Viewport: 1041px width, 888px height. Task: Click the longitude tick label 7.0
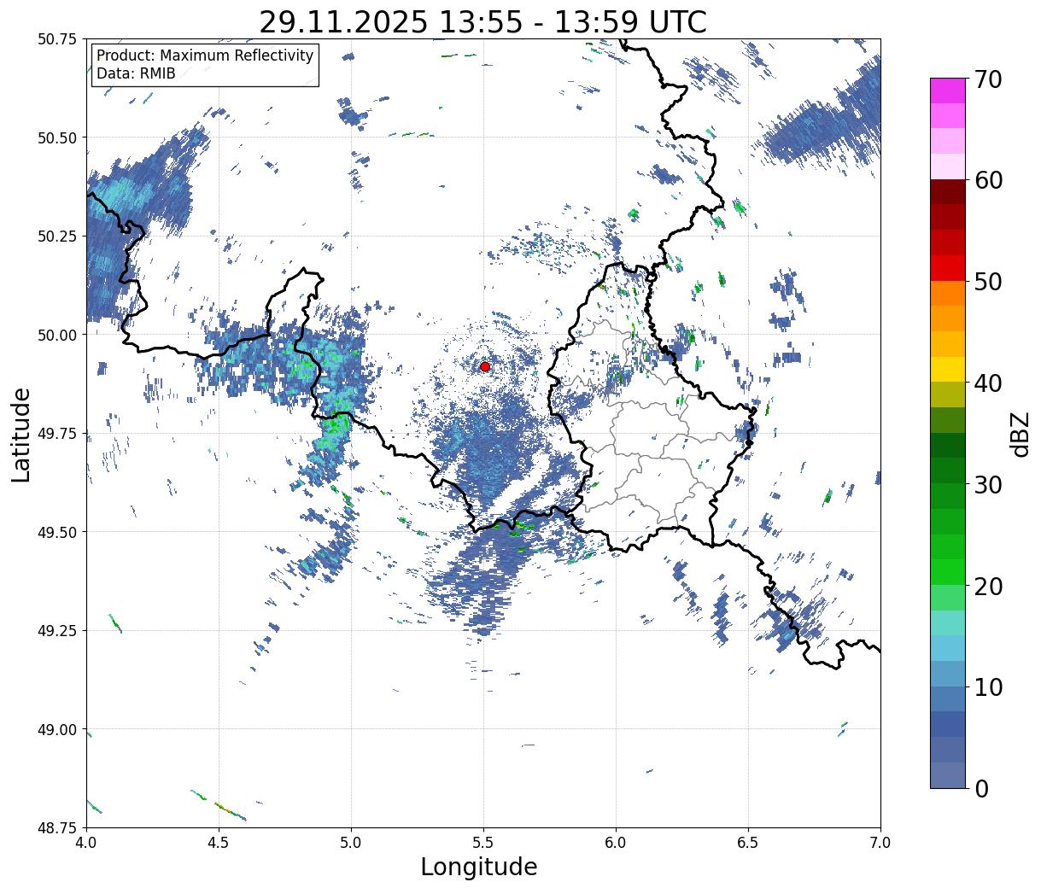tap(880, 842)
